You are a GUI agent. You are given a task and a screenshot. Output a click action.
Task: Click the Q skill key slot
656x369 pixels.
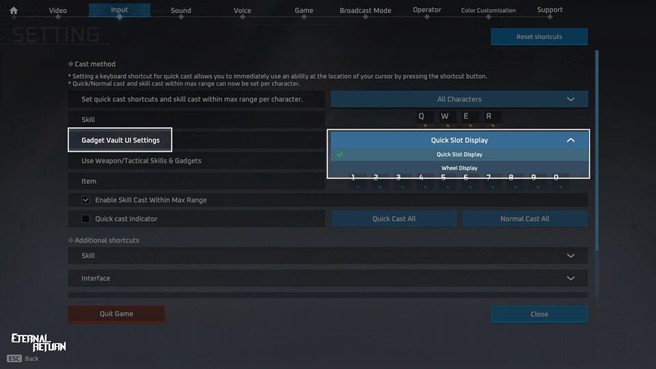422,117
